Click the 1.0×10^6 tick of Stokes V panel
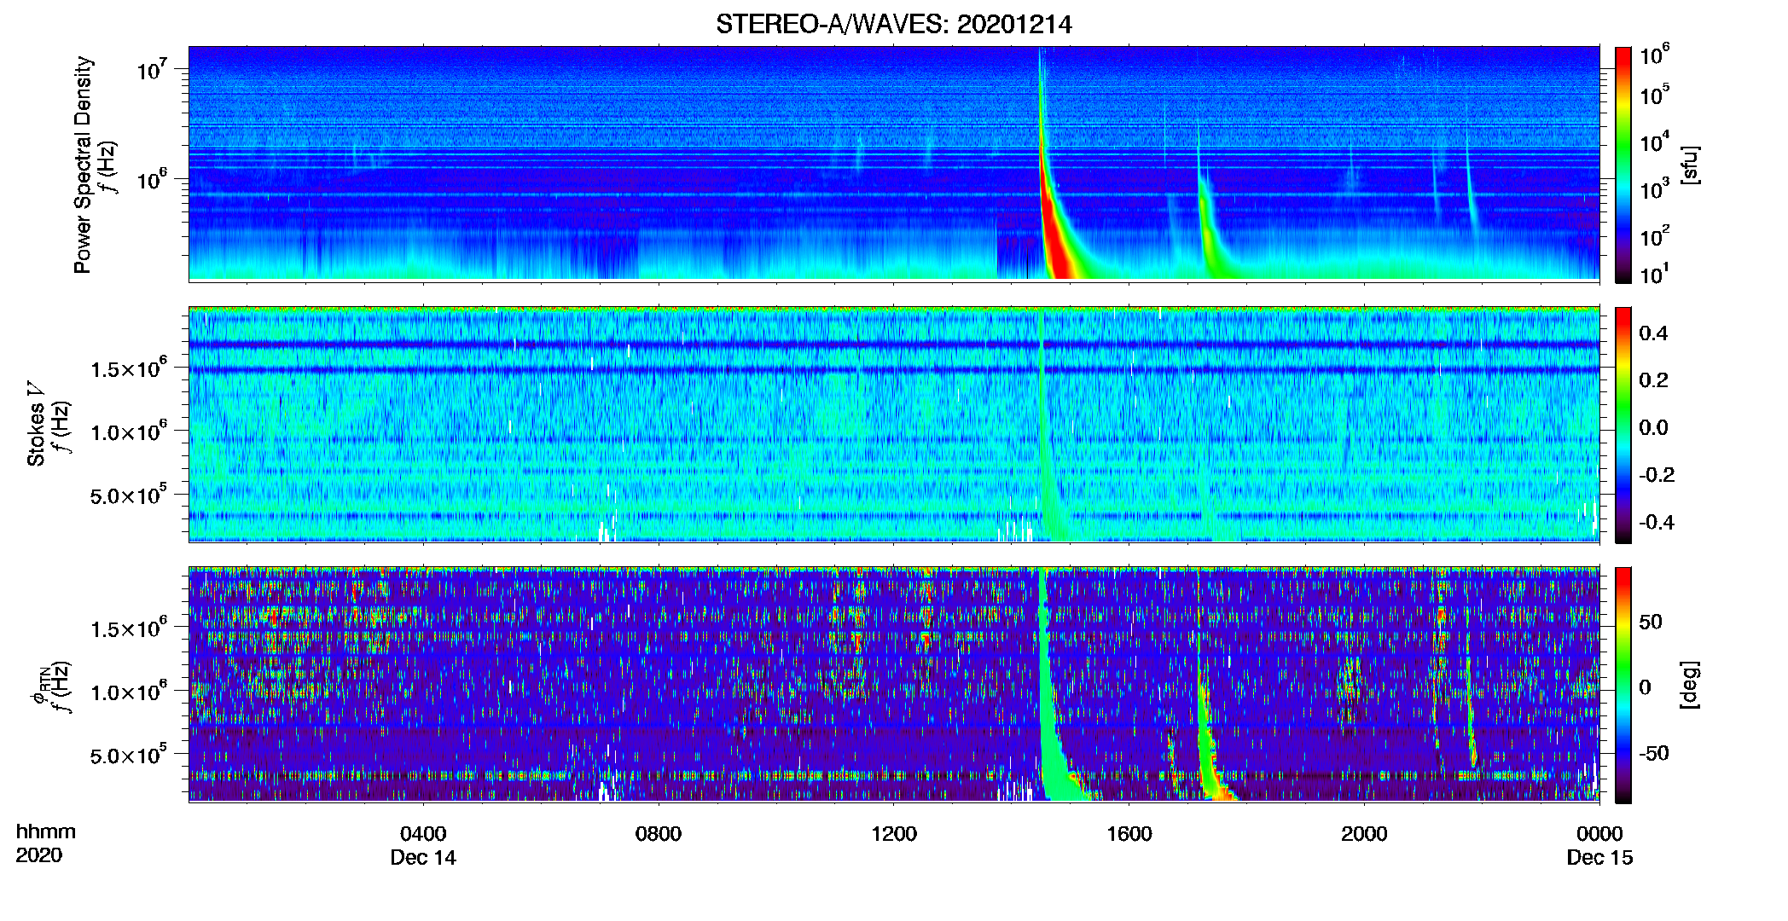Viewport: 1788px width, 921px height. coord(129,431)
